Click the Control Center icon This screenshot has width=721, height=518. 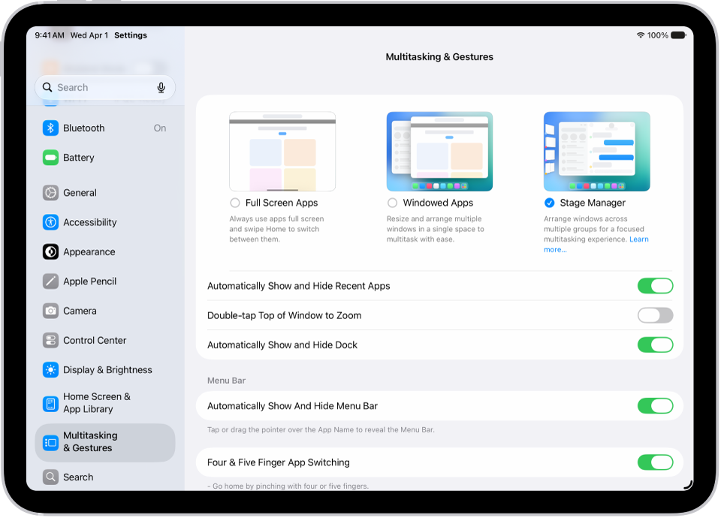click(x=50, y=341)
